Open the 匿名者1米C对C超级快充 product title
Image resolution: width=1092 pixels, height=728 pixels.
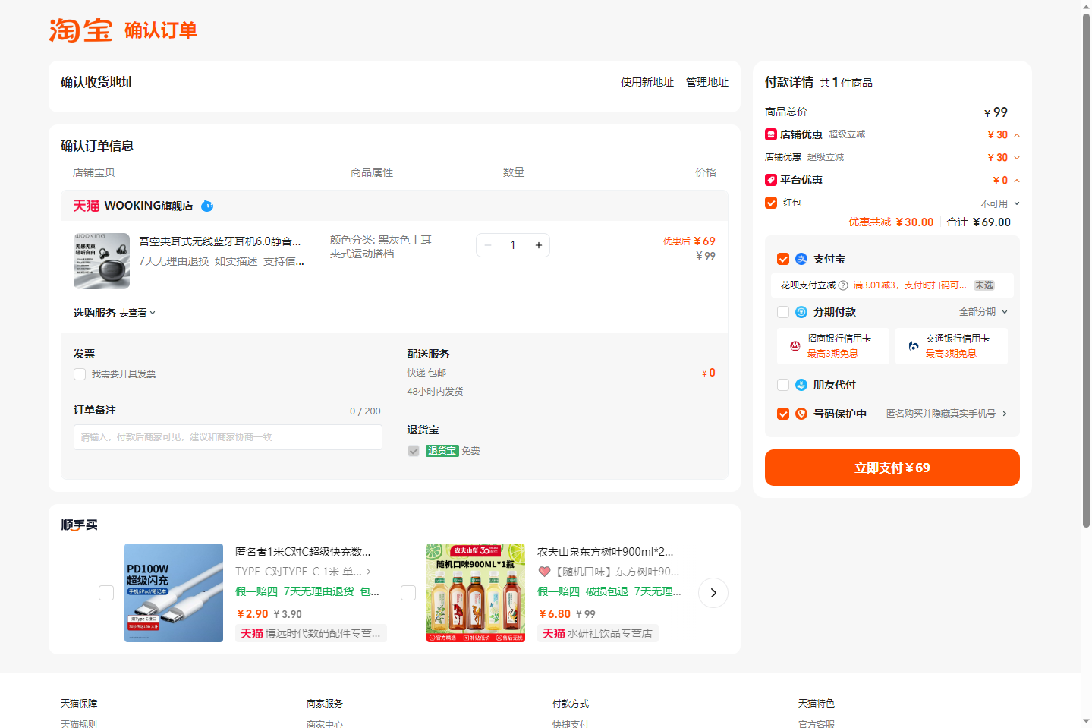point(303,552)
